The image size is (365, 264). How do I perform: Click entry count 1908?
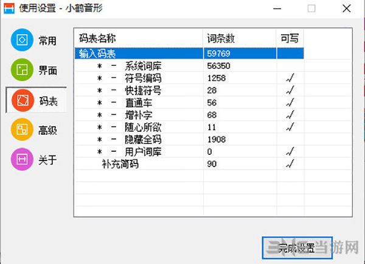coord(216,140)
